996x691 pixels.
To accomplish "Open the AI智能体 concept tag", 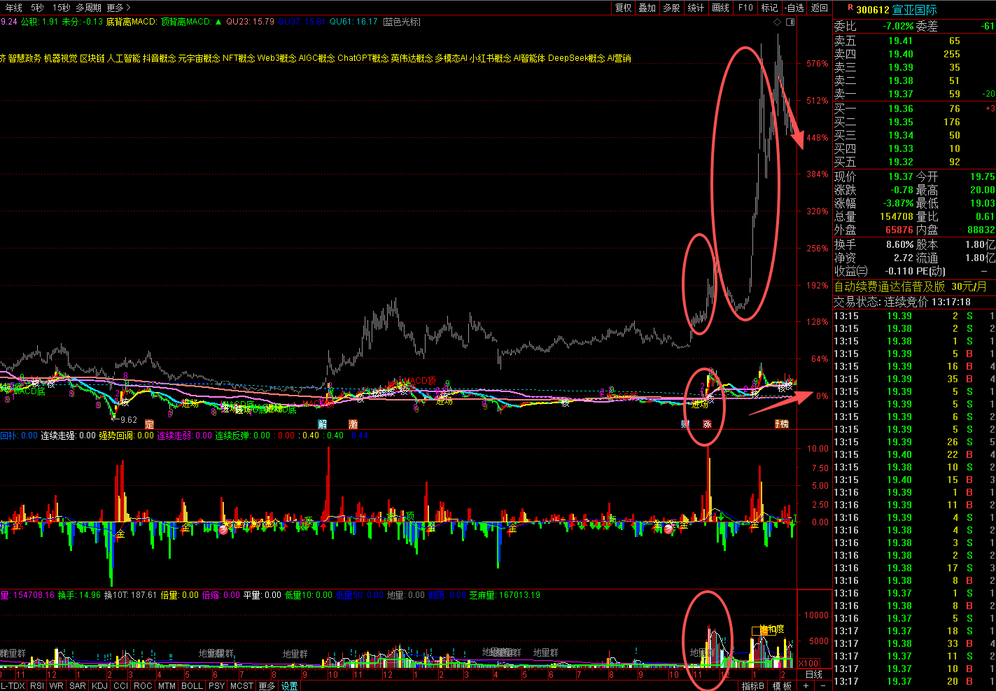I will (x=529, y=58).
